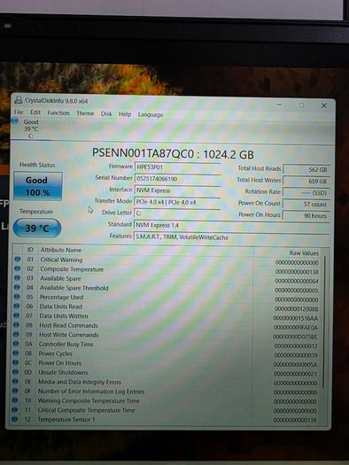Image resolution: width=349 pixels, height=465 pixels.
Task: Click the Total Host Reads value 562 GB
Action: [x=306, y=169]
